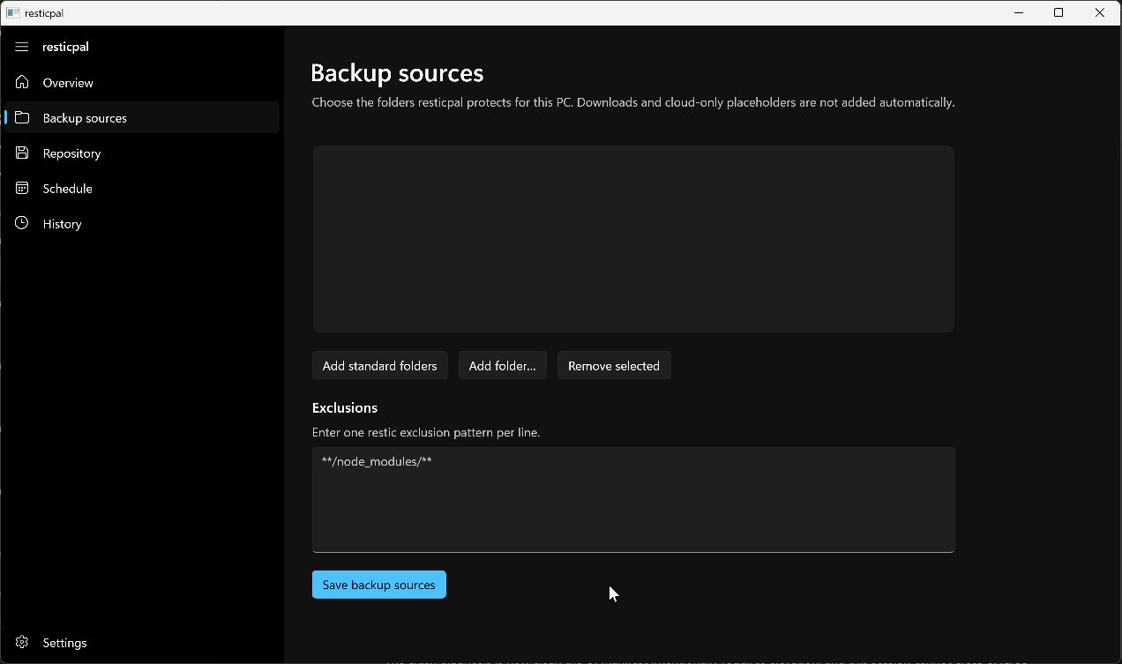
Task: Toggle the hamburger navigation menu
Action: point(22,47)
